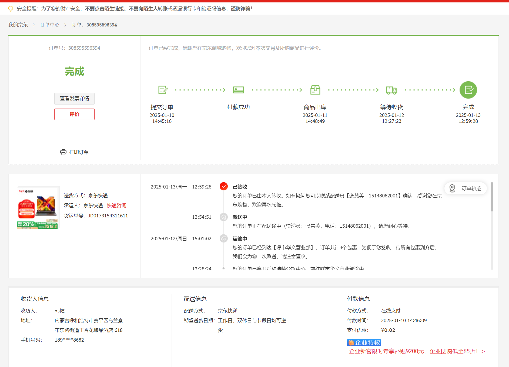Click 查看发票详情 button
This screenshot has height=367, width=509.
pos(74,99)
